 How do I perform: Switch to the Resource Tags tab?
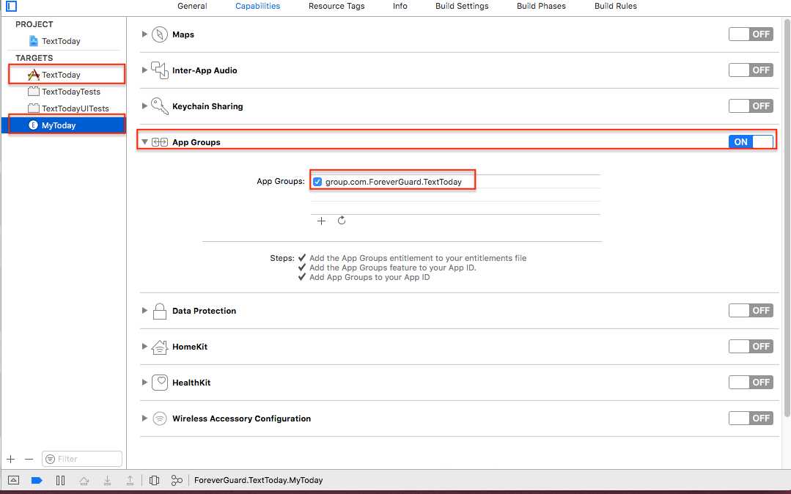[336, 6]
